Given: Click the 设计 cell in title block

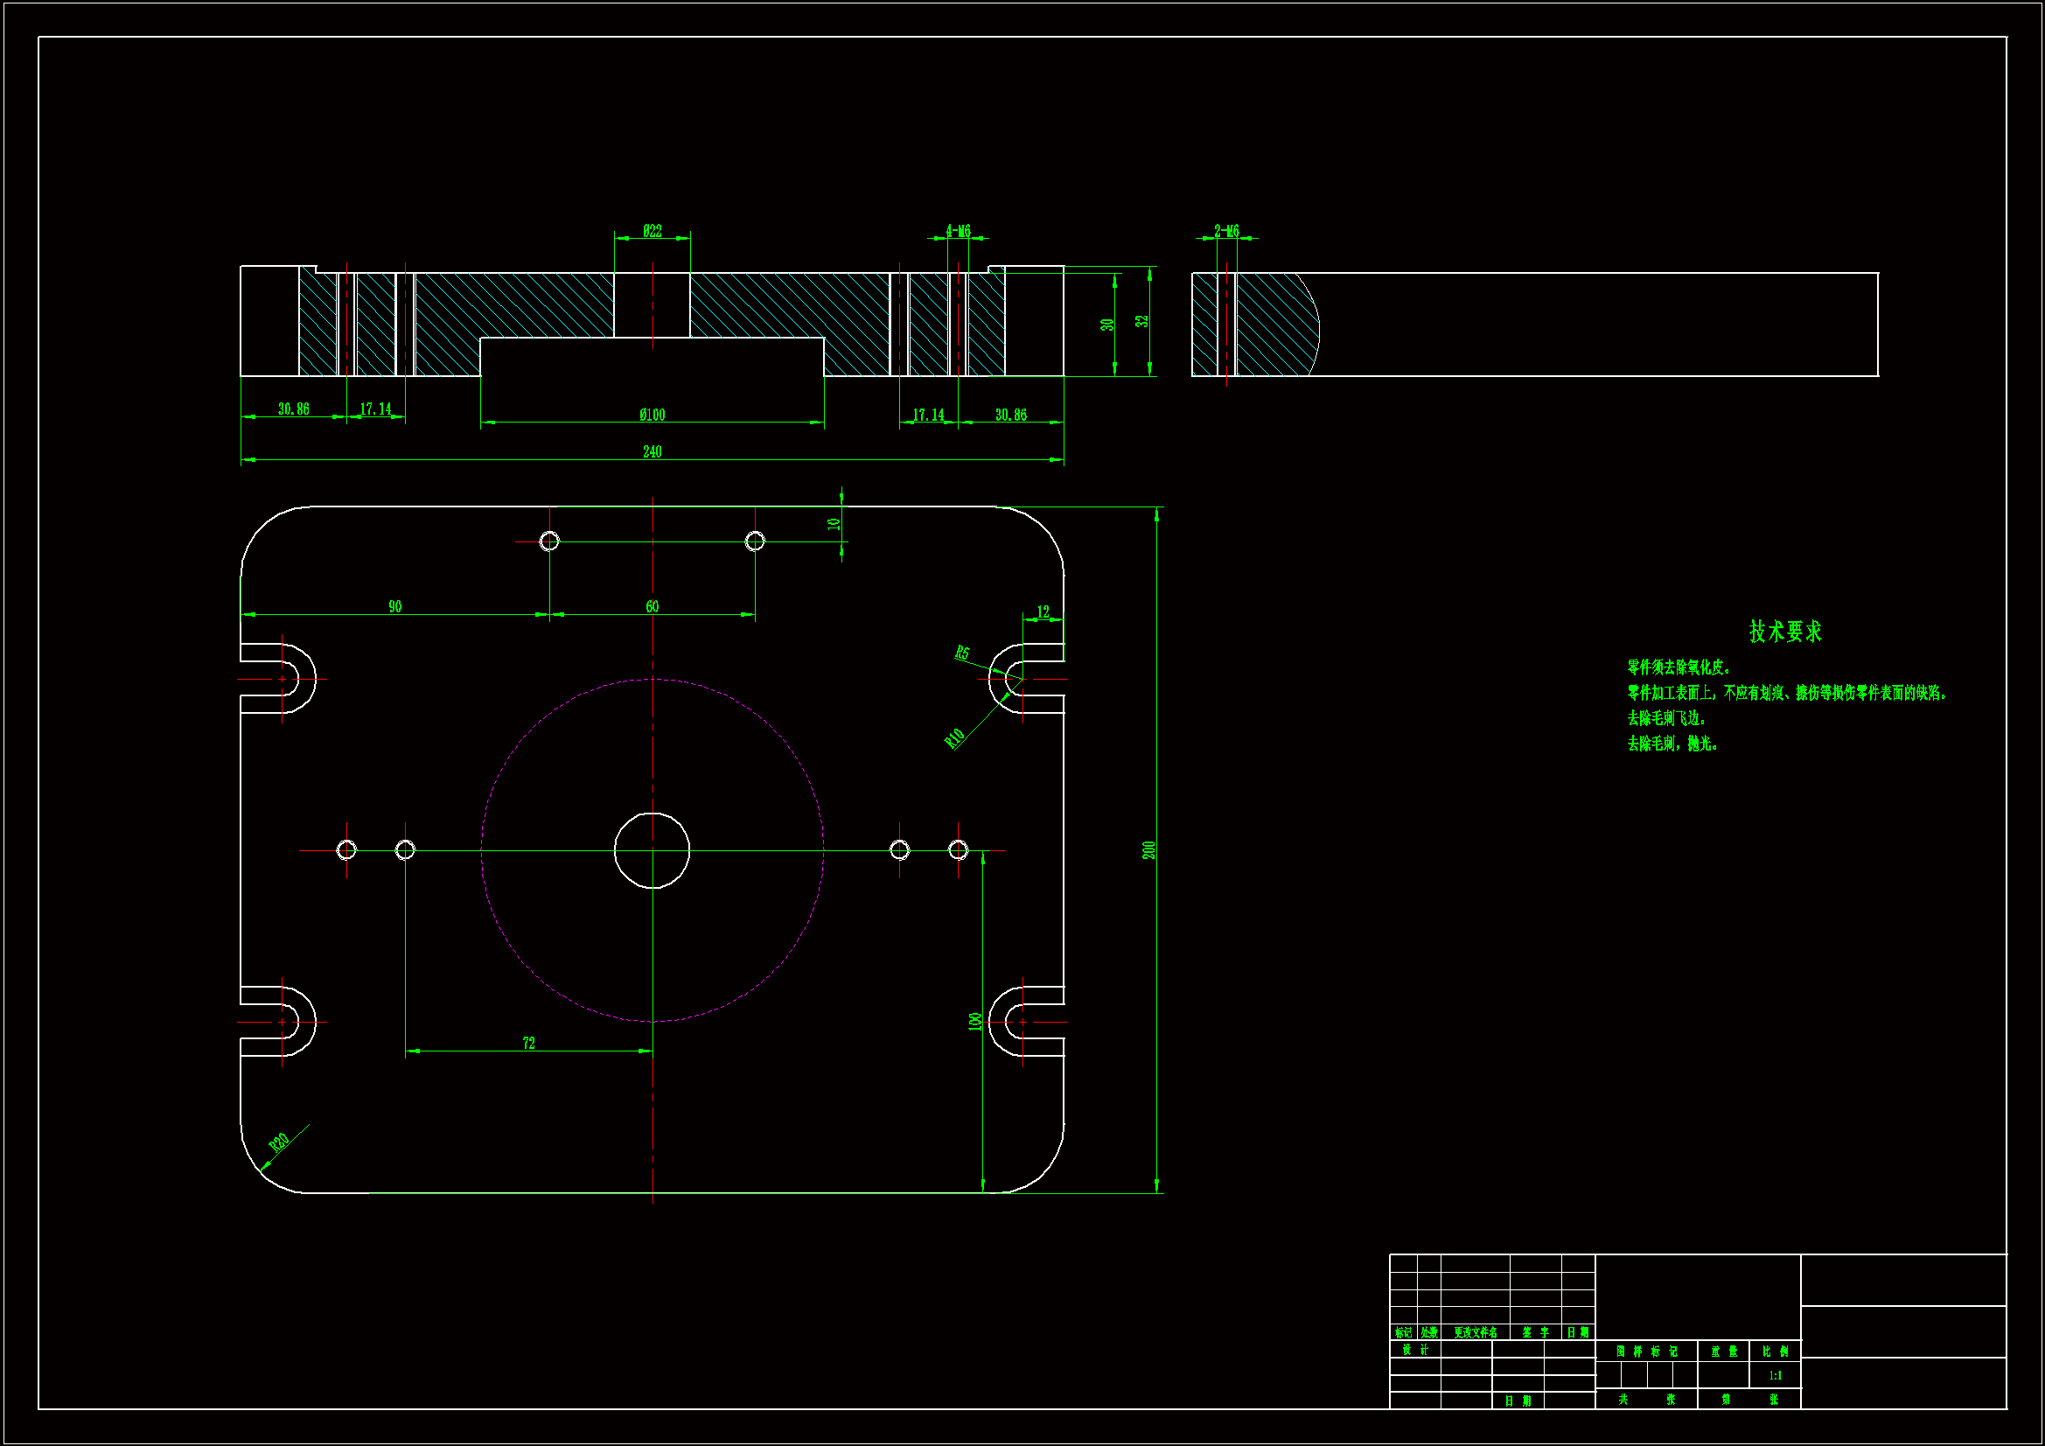Looking at the screenshot, I should (1414, 1350).
